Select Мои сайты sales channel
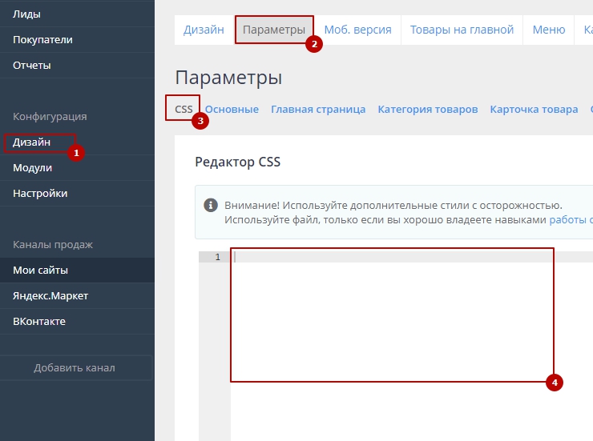The height and width of the screenshot is (441, 593). (40, 270)
